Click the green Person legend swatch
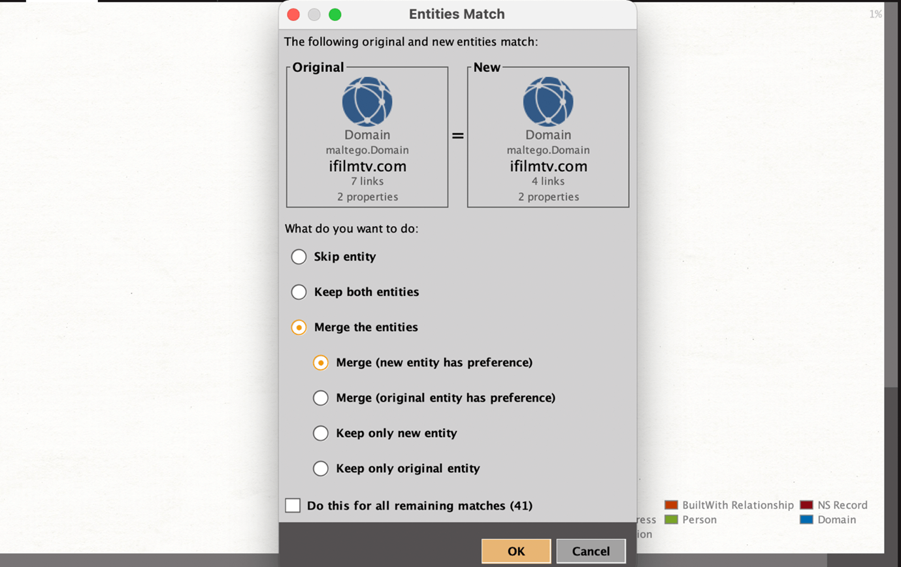 click(671, 520)
